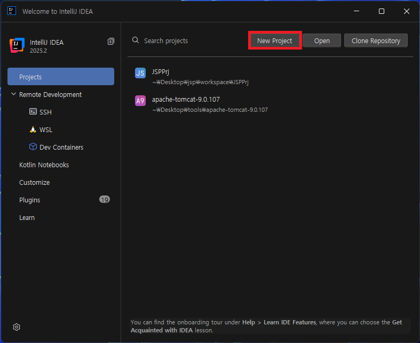Screen dimensions: 420x343
Task: Click the IntelliJ title bar app icon
Action: click(x=12, y=11)
